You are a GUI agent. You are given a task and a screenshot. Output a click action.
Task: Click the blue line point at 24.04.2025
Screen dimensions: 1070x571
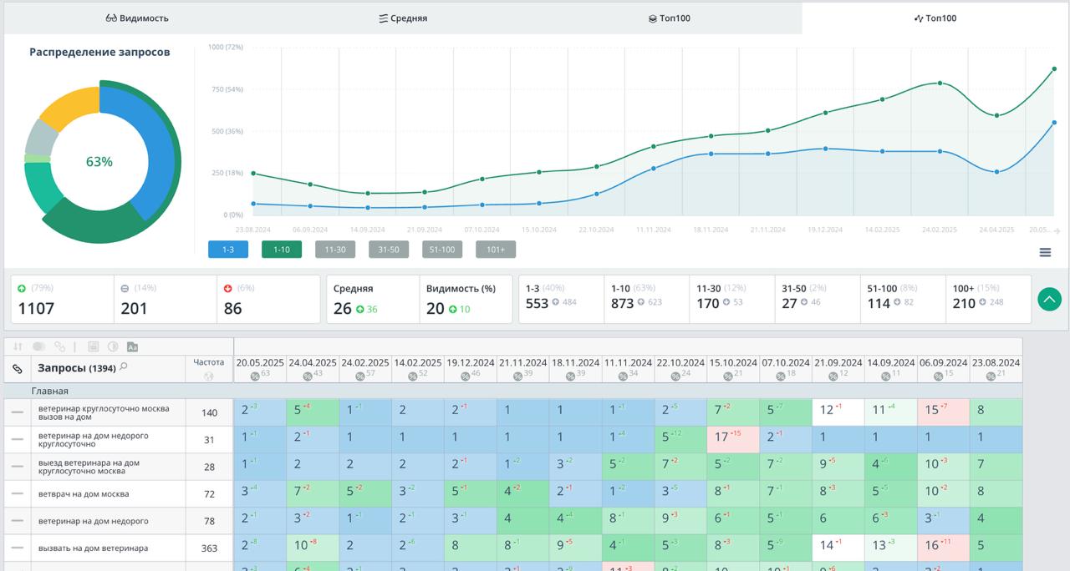(996, 172)
